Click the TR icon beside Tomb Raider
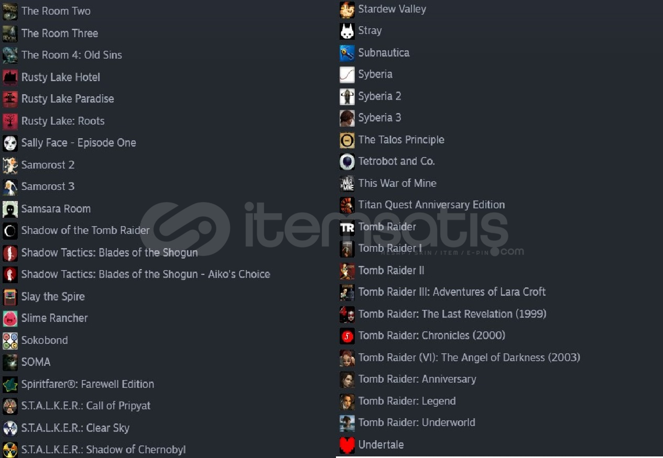 (x=347, y=227)
